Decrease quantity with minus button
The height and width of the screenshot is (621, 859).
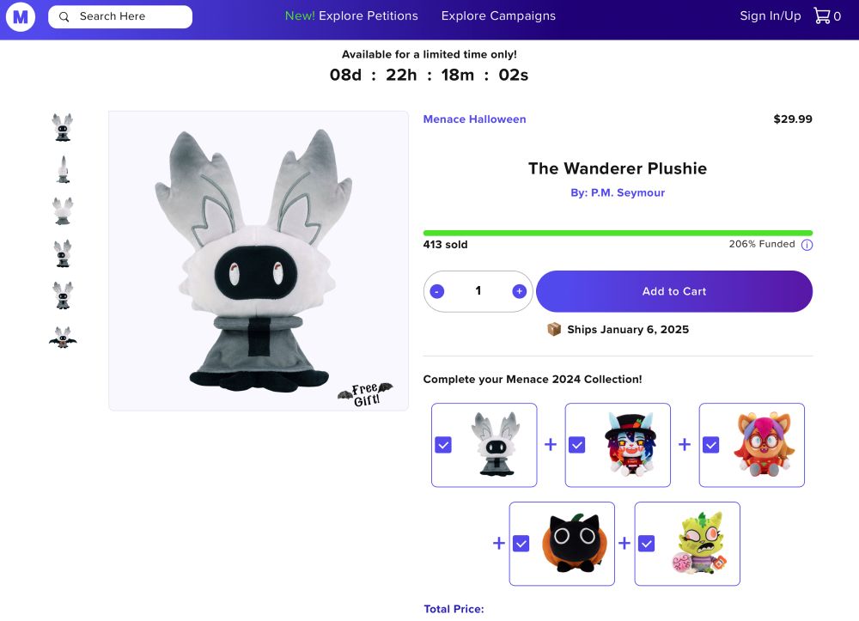tap(436, 291)
